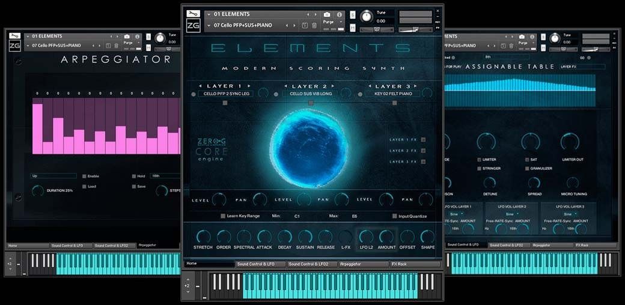
Task: Take a snapshot with center window camera icon
Action: tap(327, 15)
